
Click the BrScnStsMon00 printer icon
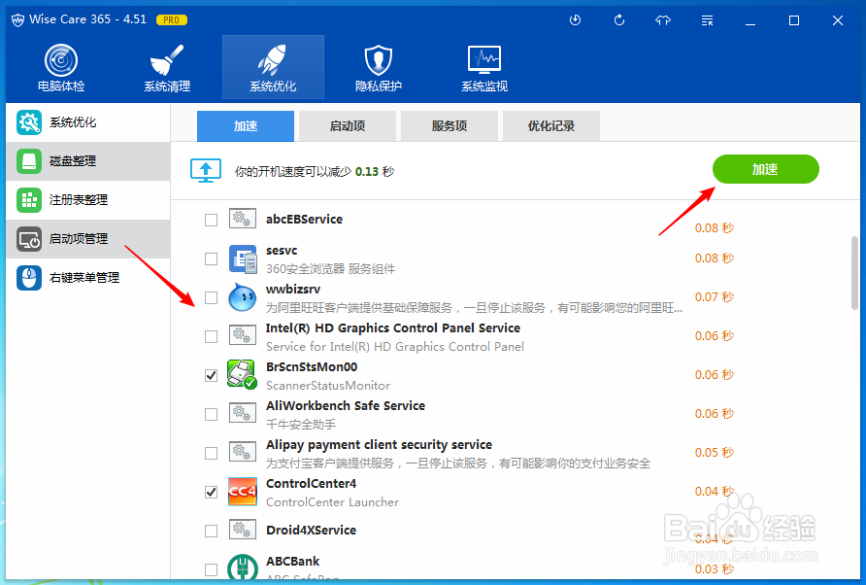[x=243, y=374]
